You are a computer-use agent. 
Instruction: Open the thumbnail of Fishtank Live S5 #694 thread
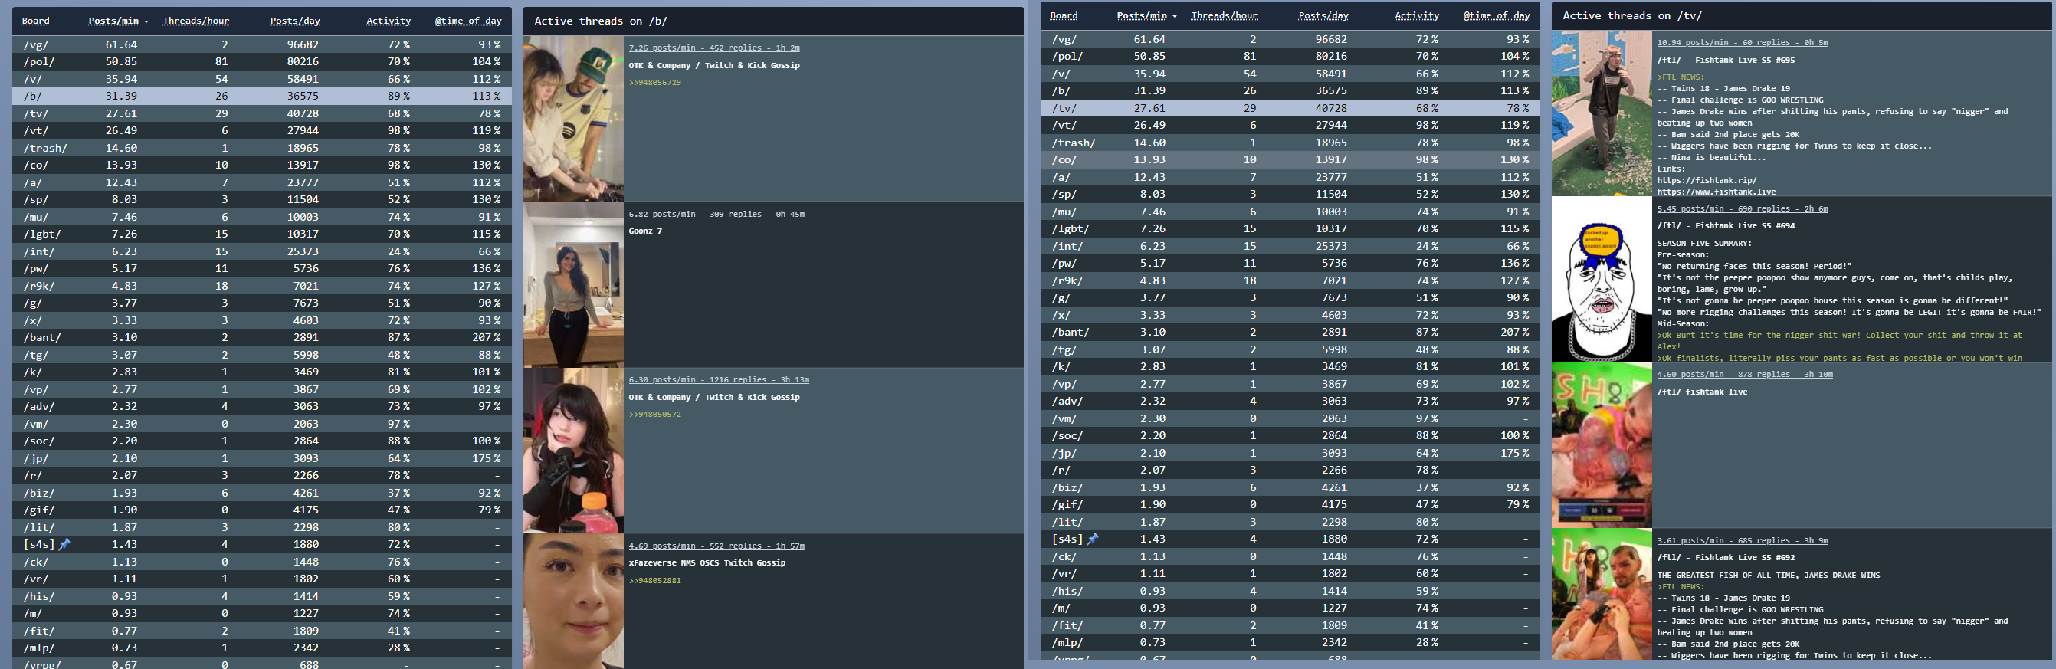click(1601, 280)
